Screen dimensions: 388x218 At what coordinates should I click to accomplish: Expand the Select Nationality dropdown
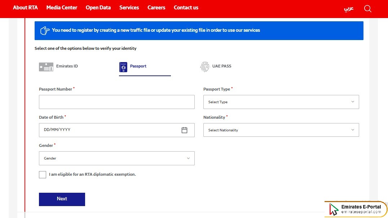click(281, 130)
